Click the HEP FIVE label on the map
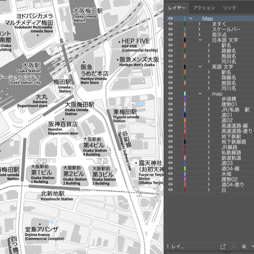This screenshot has width=254, height=254. 136,41
